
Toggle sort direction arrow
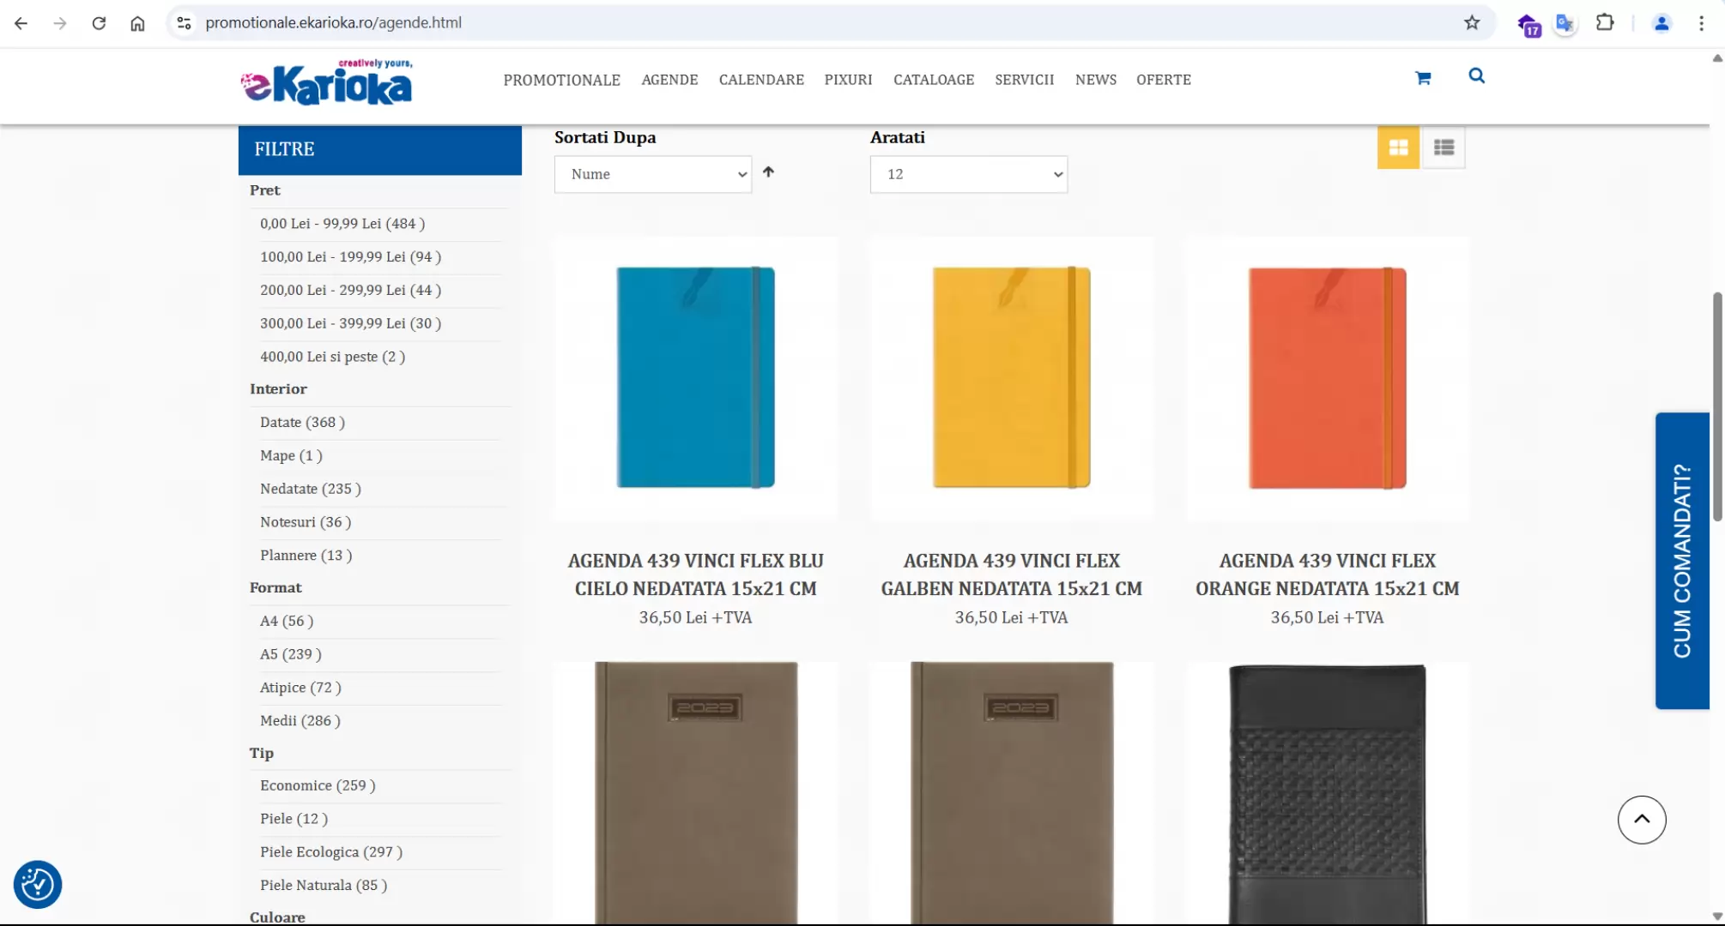coord(768,172)
